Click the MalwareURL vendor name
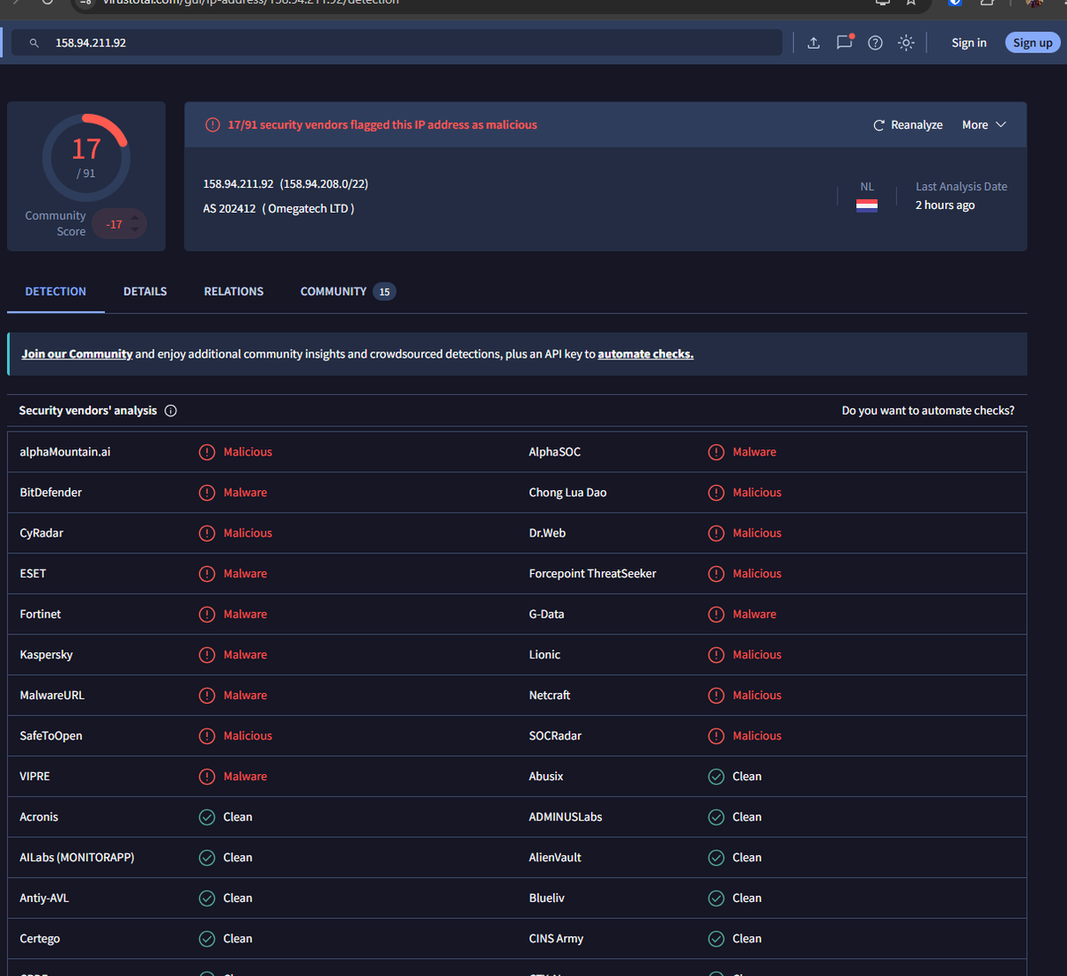This screenshot has height=976, width=1067. pos(52,695)
